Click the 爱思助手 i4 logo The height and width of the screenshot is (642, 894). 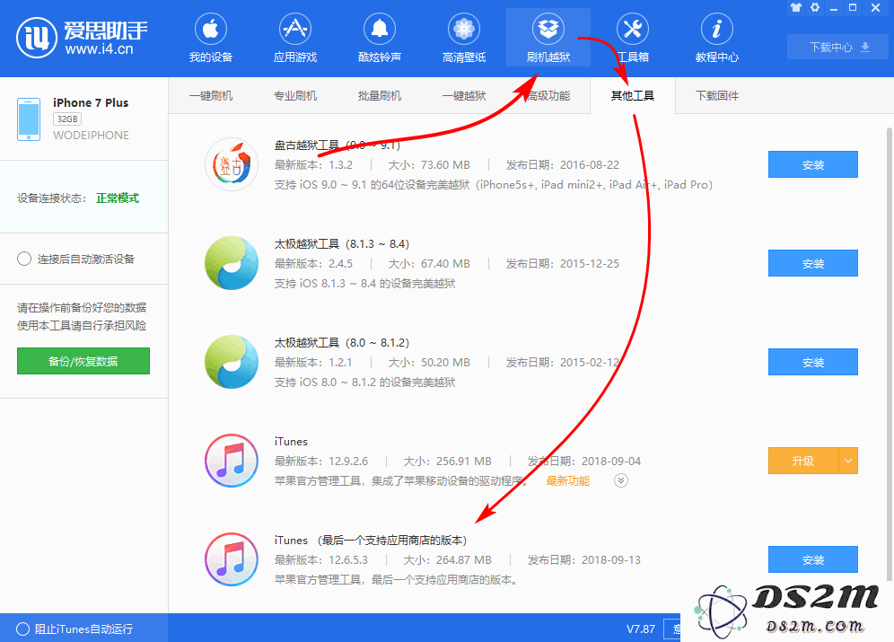[x=82, y=38]
